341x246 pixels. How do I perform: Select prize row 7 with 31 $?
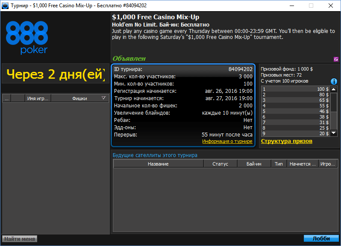pos(296,122)
